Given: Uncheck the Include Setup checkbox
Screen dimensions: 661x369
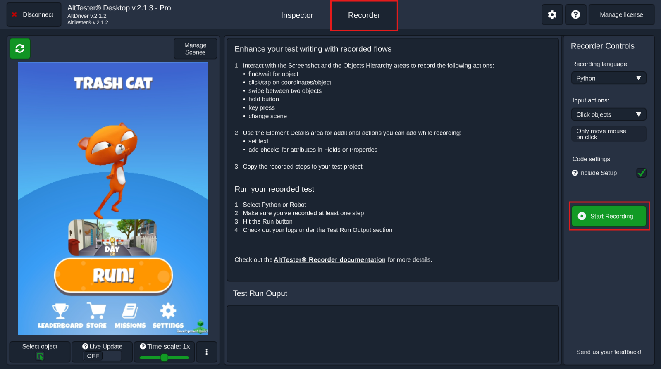Looking at the screenshot, I should click(x=641, y=173).
